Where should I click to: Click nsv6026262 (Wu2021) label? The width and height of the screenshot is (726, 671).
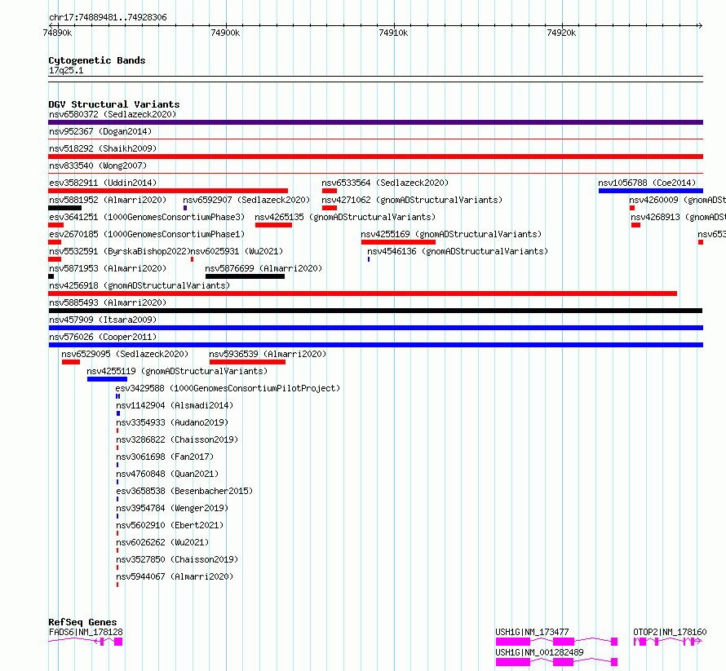point(162,542)
